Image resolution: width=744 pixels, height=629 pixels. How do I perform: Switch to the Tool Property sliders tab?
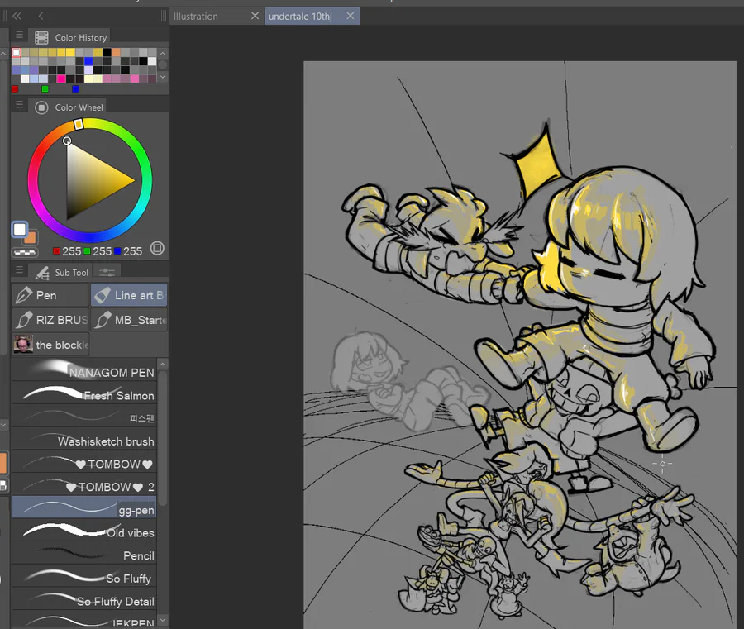[107, 272]
